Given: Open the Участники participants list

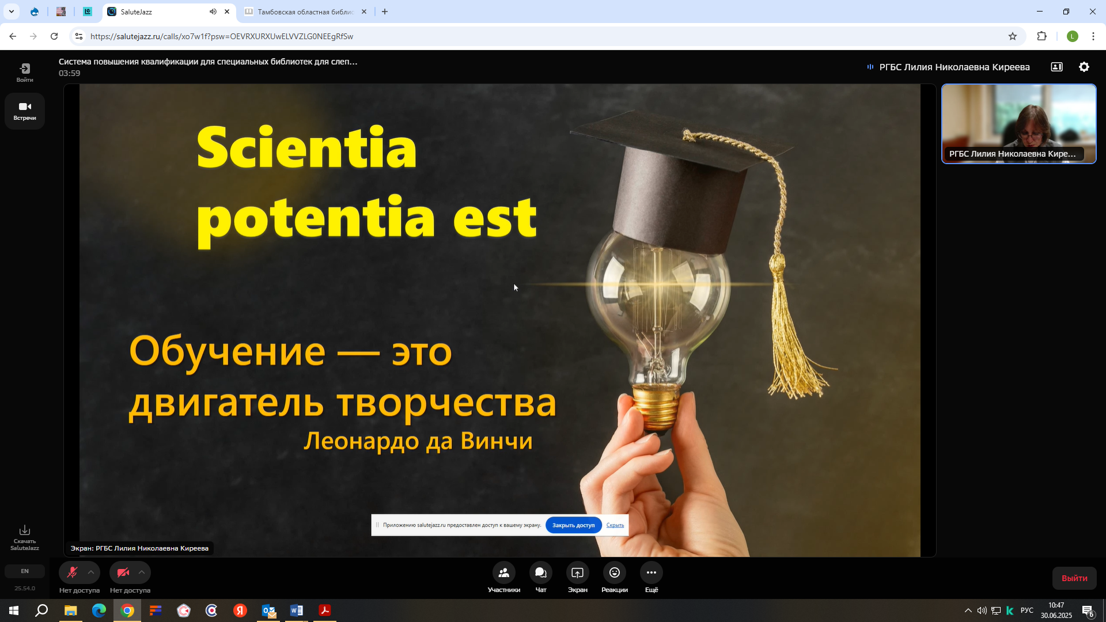Looking at the screenshot, I should (504, 578).
